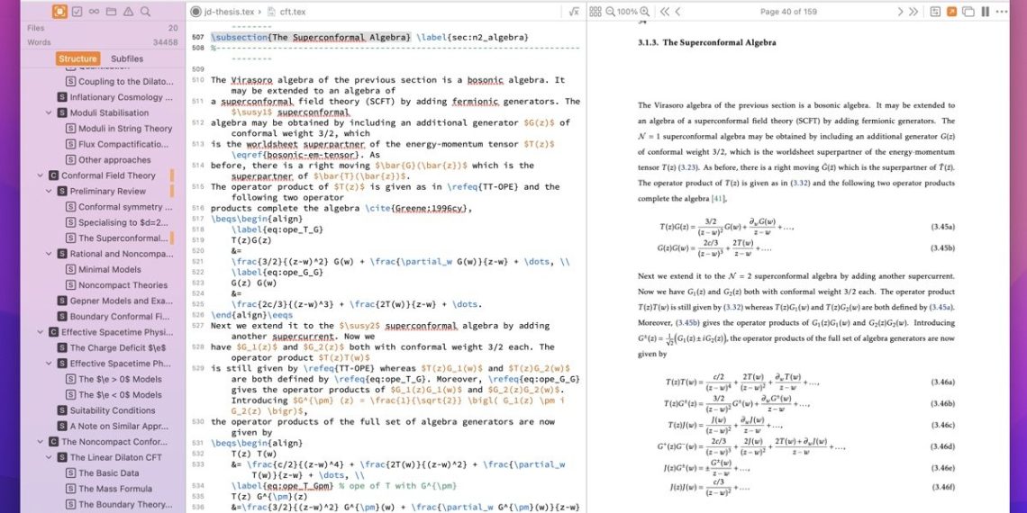Go to next PDF page

pyautogui.click(x=899, y=12)
